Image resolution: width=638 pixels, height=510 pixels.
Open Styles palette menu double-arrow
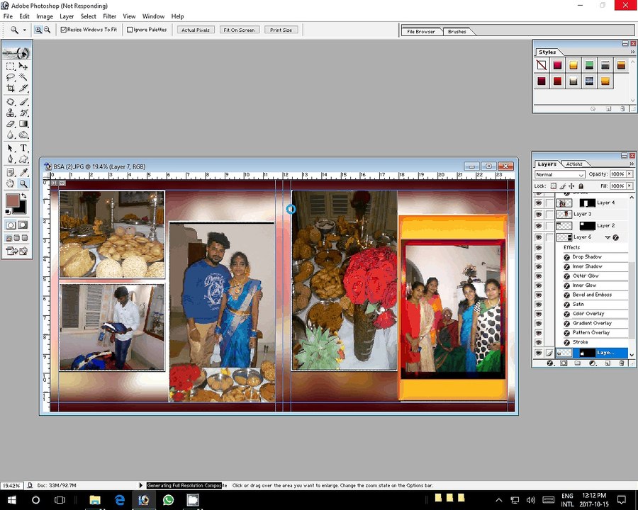pyautogui.click(x=632, y=52)
